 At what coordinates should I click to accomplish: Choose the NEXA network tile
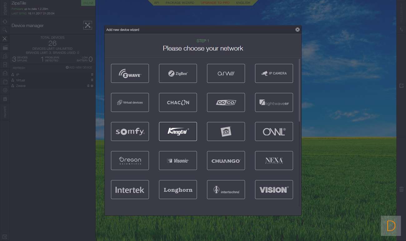(274, 160)
